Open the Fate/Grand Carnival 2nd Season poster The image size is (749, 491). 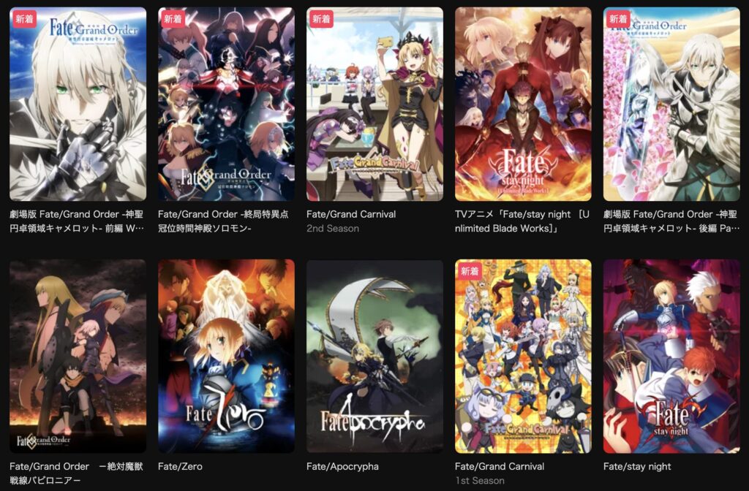pos(374,104)
